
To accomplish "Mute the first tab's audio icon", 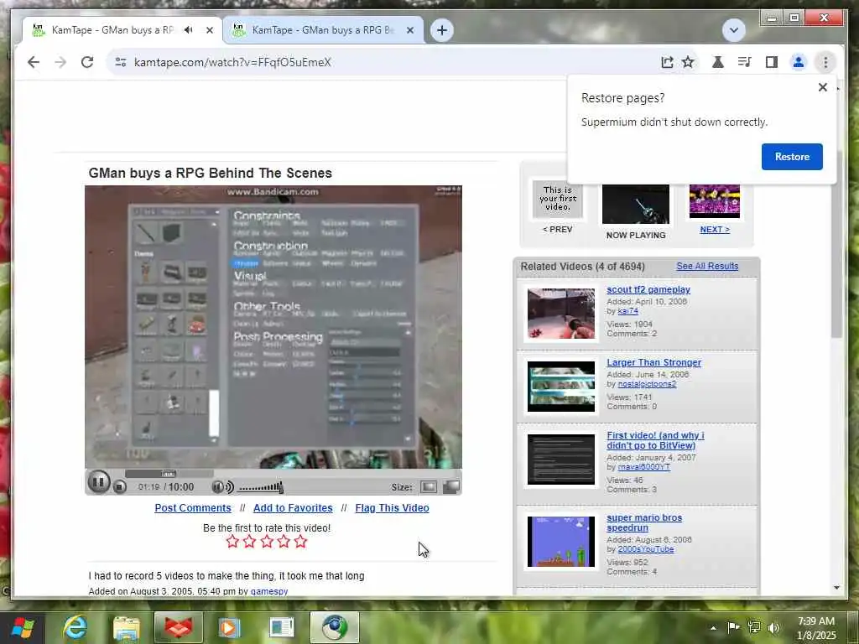I will [x=189, y=30].
